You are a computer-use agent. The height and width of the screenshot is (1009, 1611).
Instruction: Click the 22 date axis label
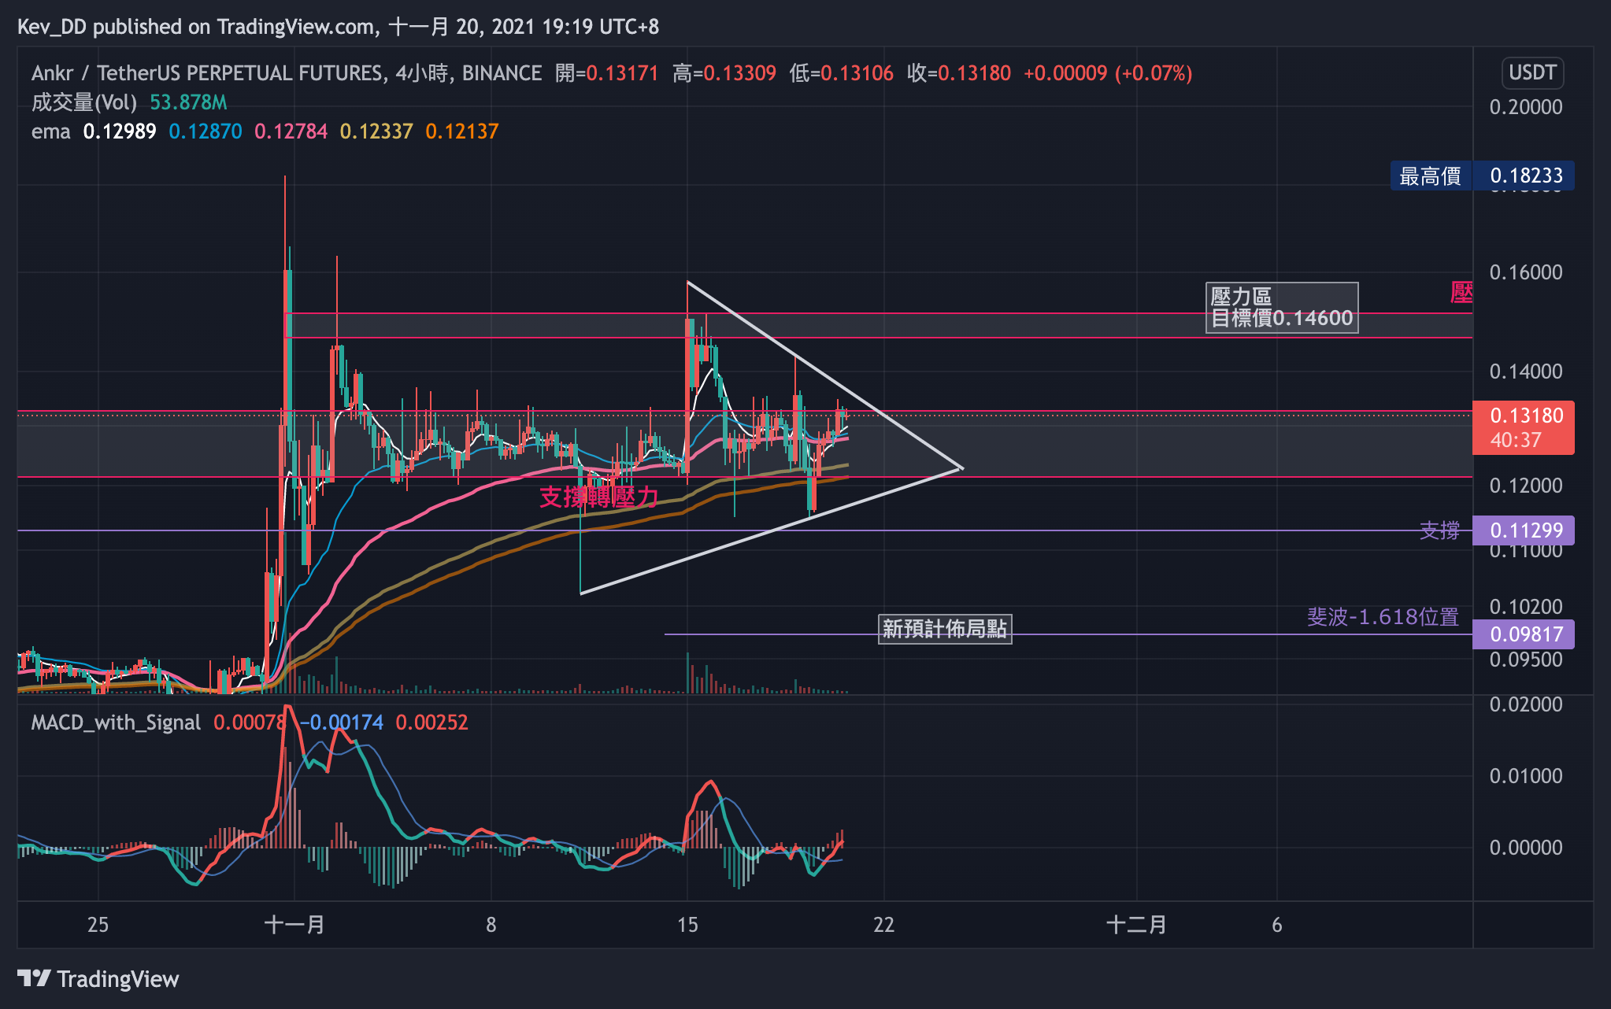(884, 924)
